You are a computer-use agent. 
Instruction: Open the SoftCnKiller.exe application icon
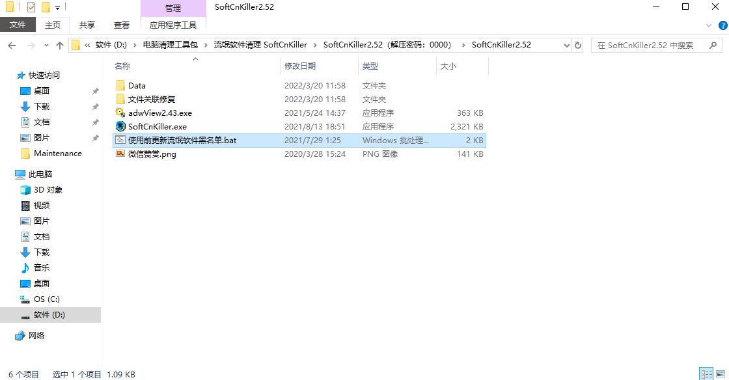(x=120, y=127)
